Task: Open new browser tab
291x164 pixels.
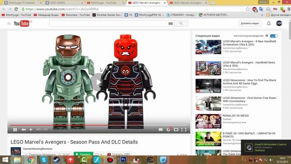Action: tap(213, 3)
